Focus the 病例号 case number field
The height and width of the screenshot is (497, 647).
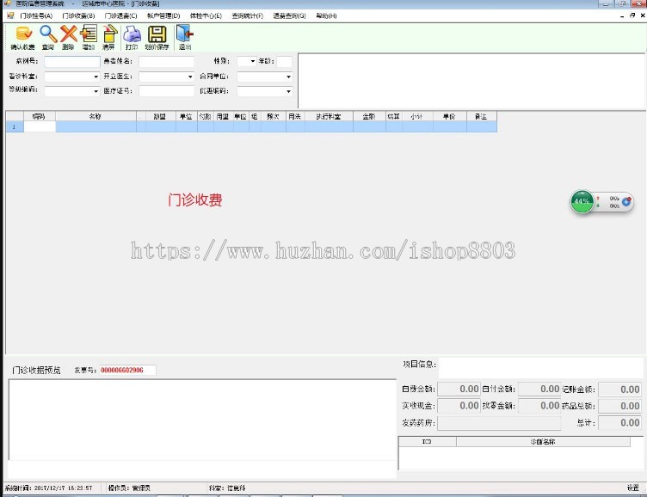pyautogui.click(x=72, y=61)
